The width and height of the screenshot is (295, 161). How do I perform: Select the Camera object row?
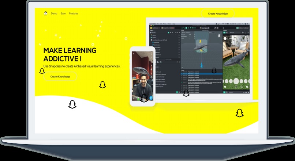[x=165, y=35]
